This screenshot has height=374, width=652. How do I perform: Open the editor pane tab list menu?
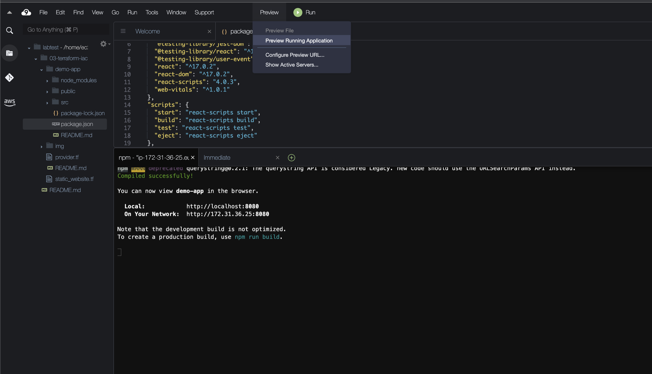pos(123,31)
